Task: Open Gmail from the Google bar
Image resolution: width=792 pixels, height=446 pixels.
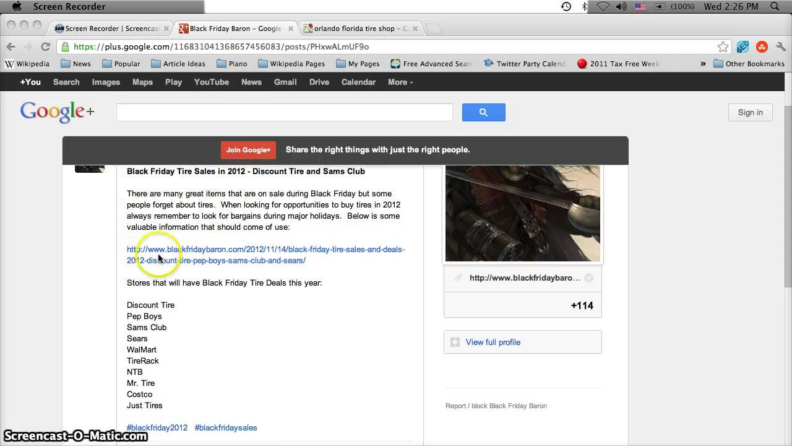Action: [285, 82]
